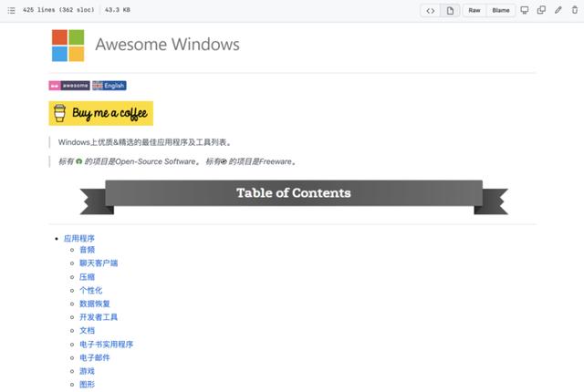
Task: Click the pencil edit file icon
Action: point(558,10)
